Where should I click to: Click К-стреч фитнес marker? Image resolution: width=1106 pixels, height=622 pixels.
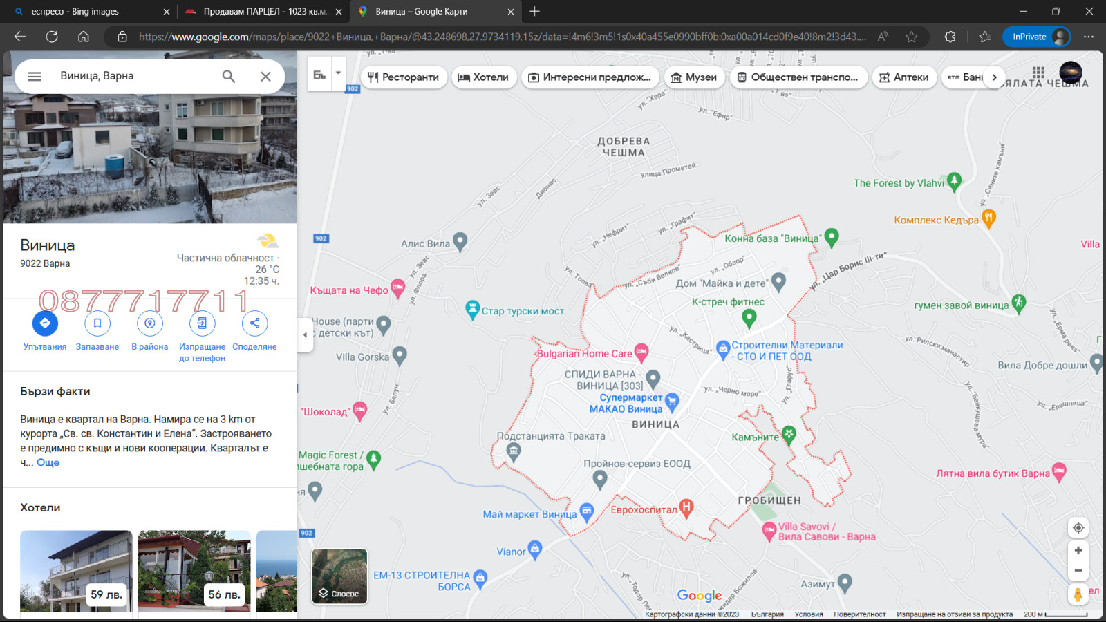749,319
